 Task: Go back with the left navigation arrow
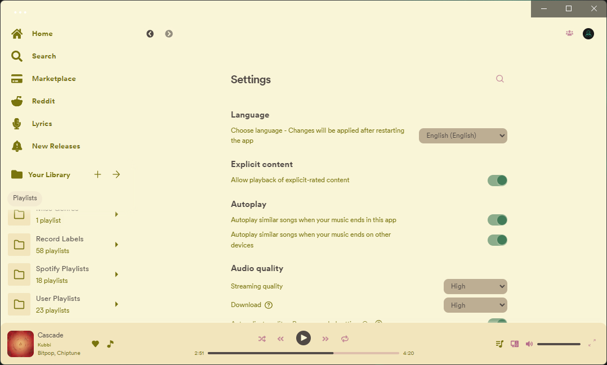click(150, 34)
